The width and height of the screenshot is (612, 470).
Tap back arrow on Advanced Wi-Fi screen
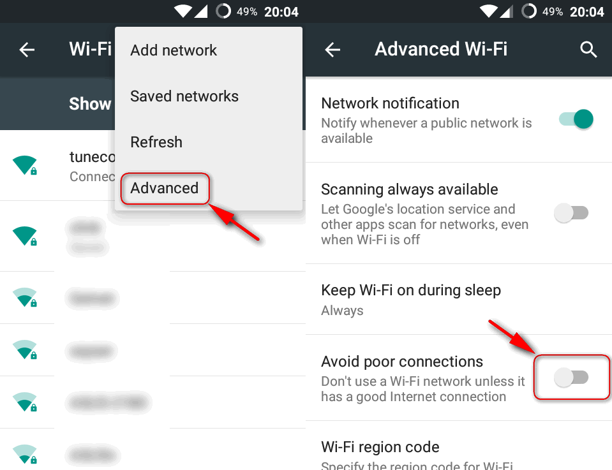[x=332, y=50]
